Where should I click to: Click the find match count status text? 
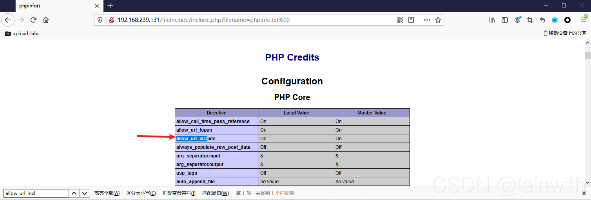265,193
